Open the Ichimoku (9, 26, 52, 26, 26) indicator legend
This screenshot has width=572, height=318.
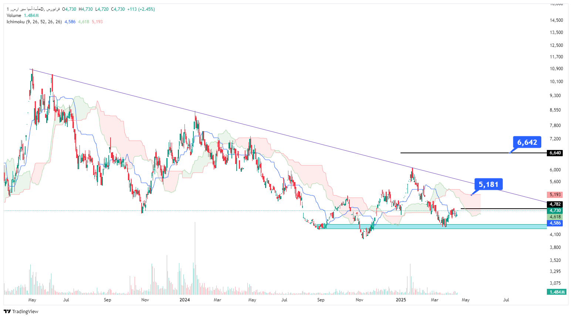click(x=34, y=22)
